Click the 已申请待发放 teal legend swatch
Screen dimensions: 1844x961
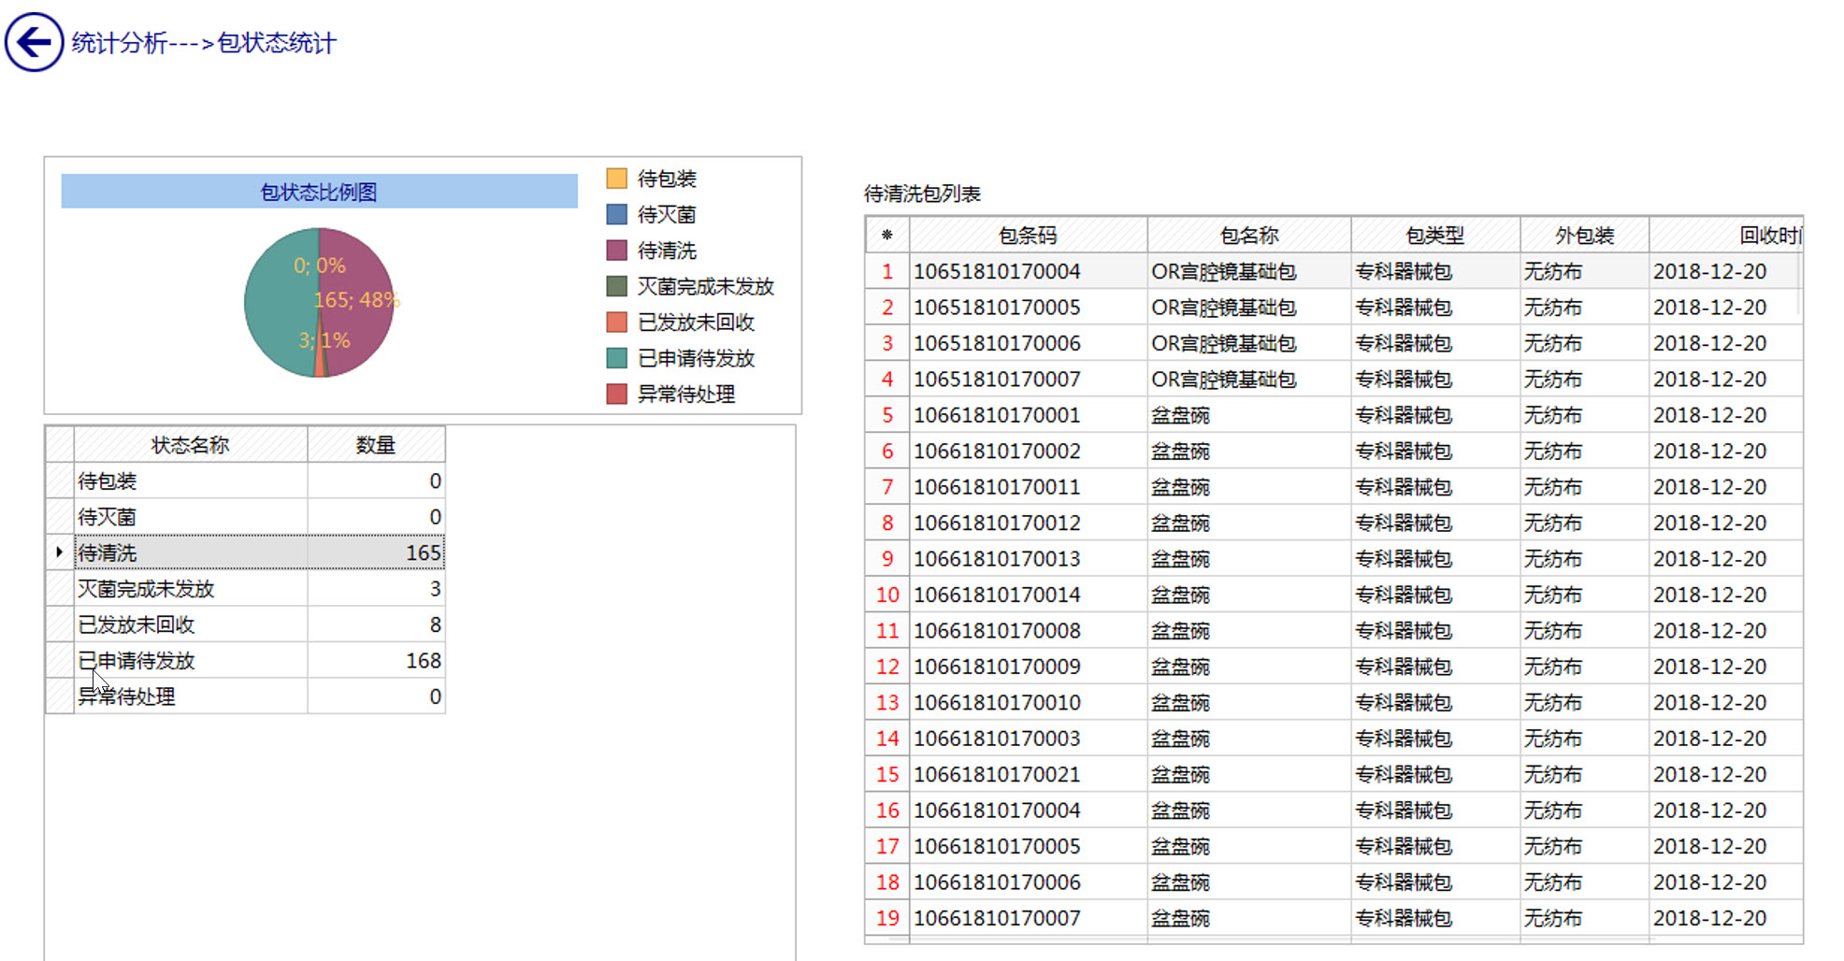[616, 358]
